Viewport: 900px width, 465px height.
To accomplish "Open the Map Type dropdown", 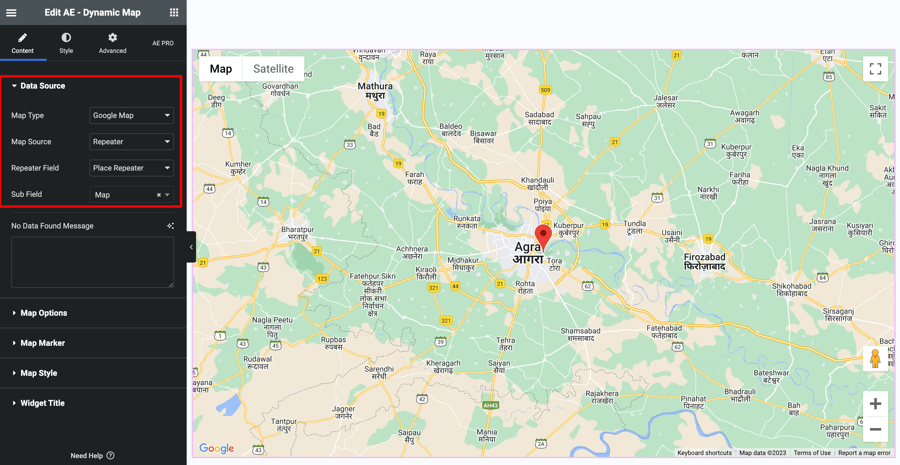I will [x=132, y=115].
